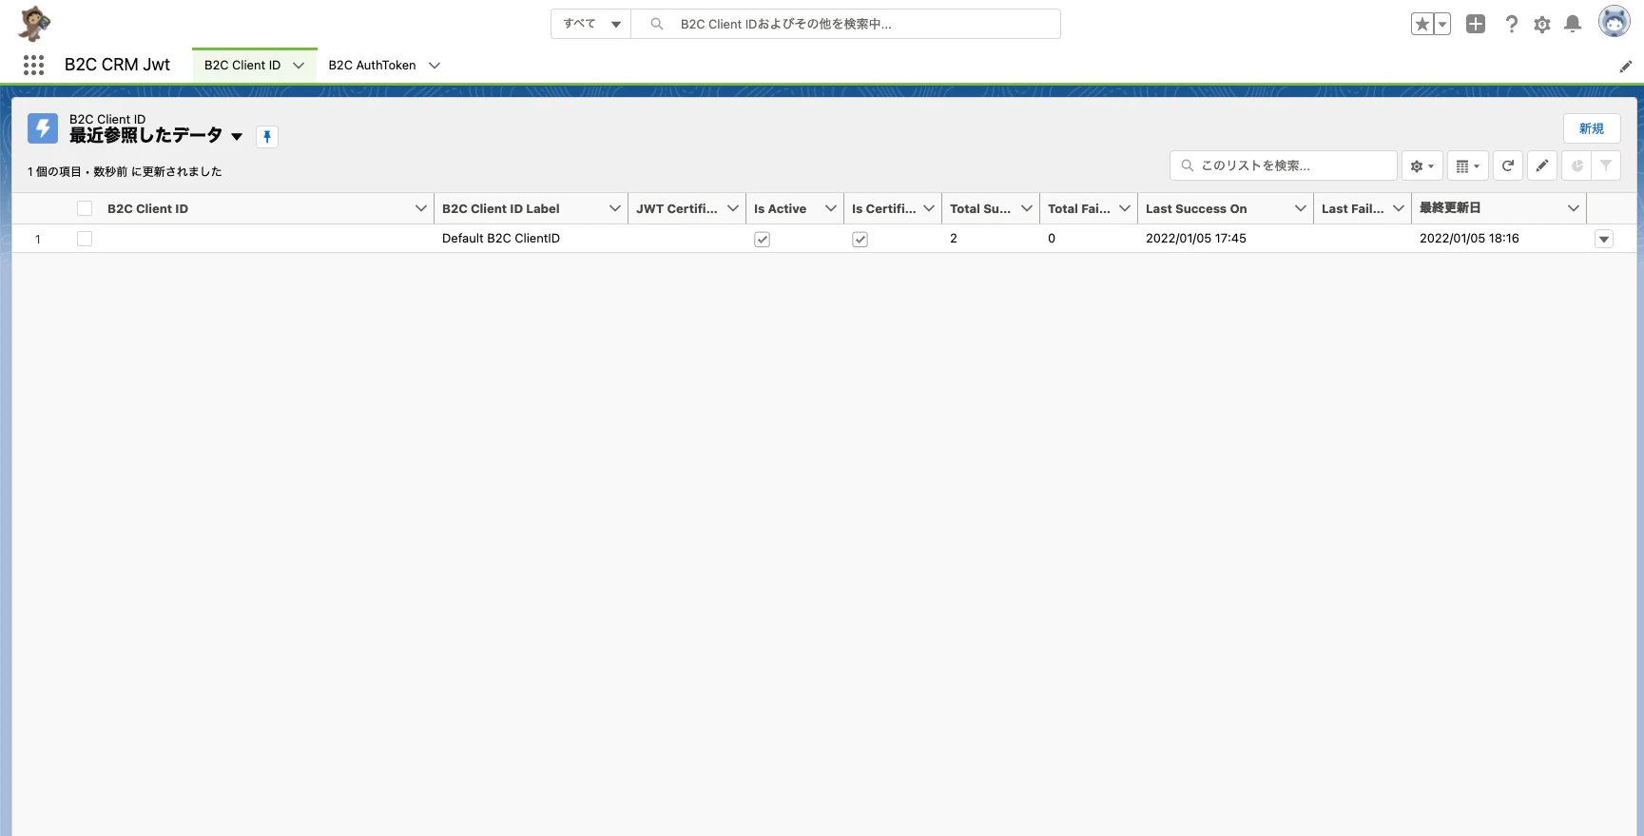This screenshot has height=836, width=1644.
Task: Open the 最近参照したデータ list view picker
Action: [237, 137]
